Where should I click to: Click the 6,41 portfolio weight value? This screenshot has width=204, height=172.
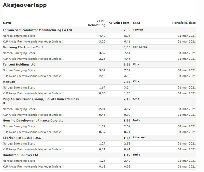(x=127, y=41)
